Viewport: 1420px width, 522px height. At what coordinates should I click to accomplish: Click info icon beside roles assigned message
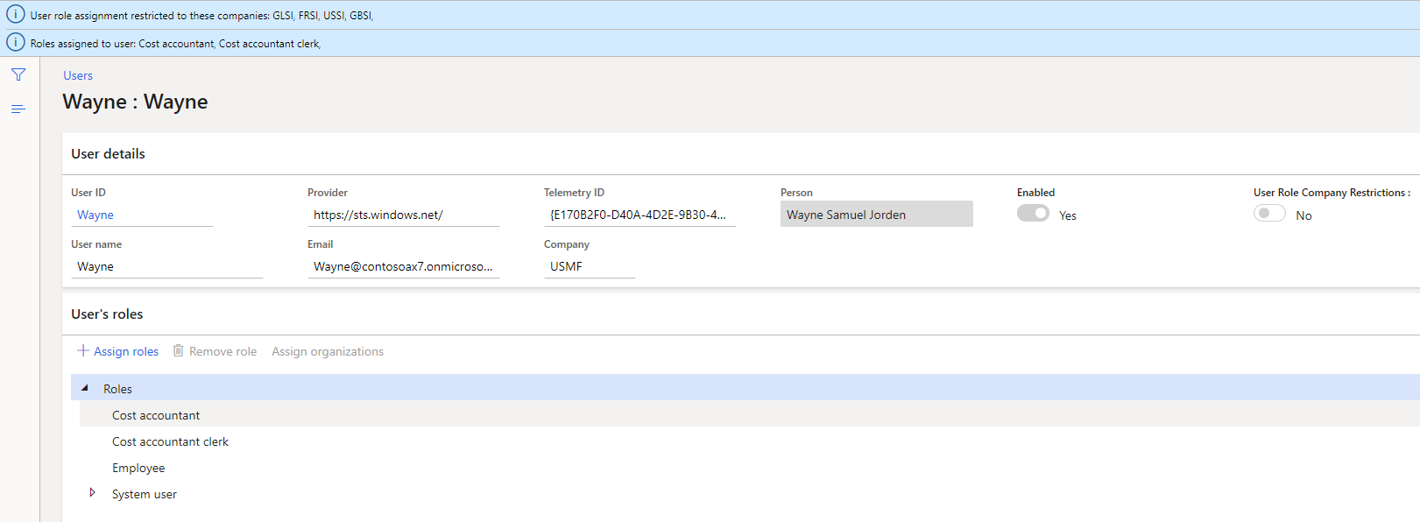(x=16, y=42)
